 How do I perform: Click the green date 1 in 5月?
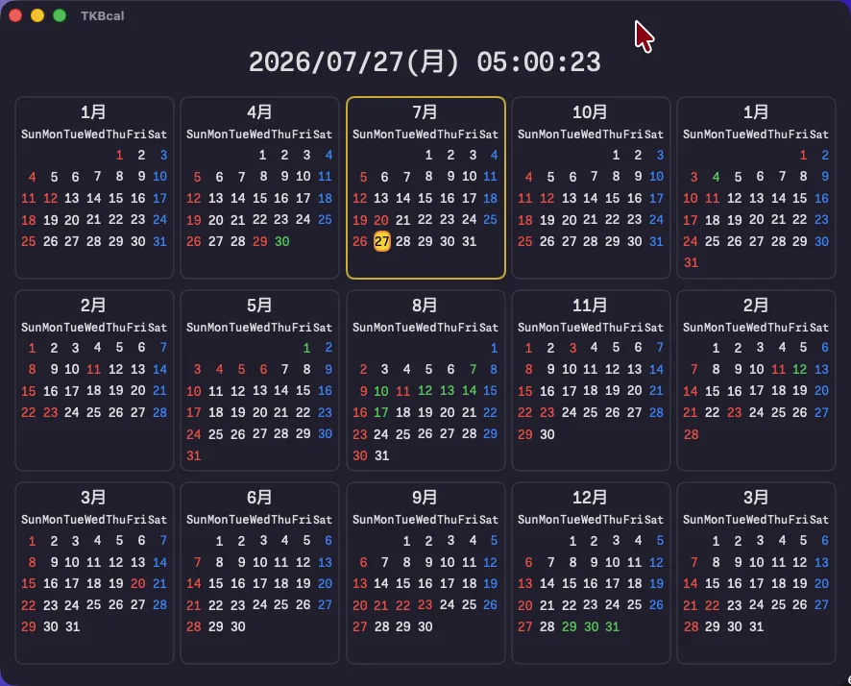[x=306, y=348]
